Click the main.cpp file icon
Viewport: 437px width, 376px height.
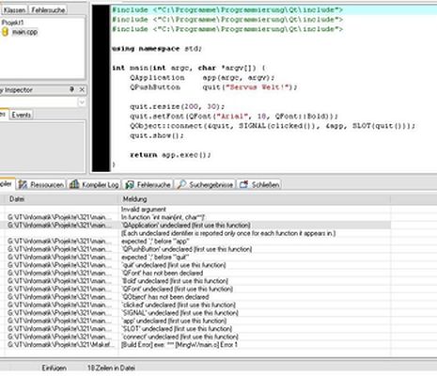tap(5, 32)
